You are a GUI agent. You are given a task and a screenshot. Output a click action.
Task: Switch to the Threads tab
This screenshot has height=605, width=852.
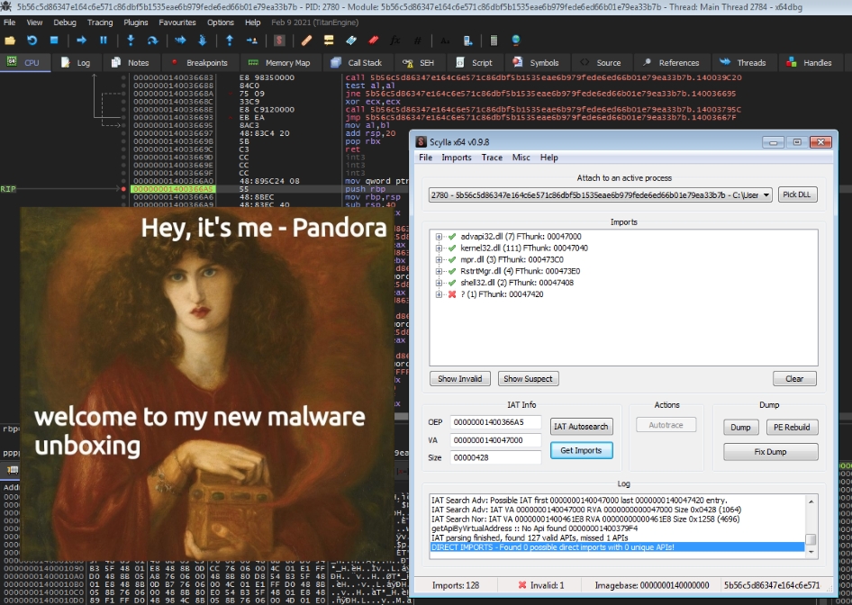click(743, 62)
